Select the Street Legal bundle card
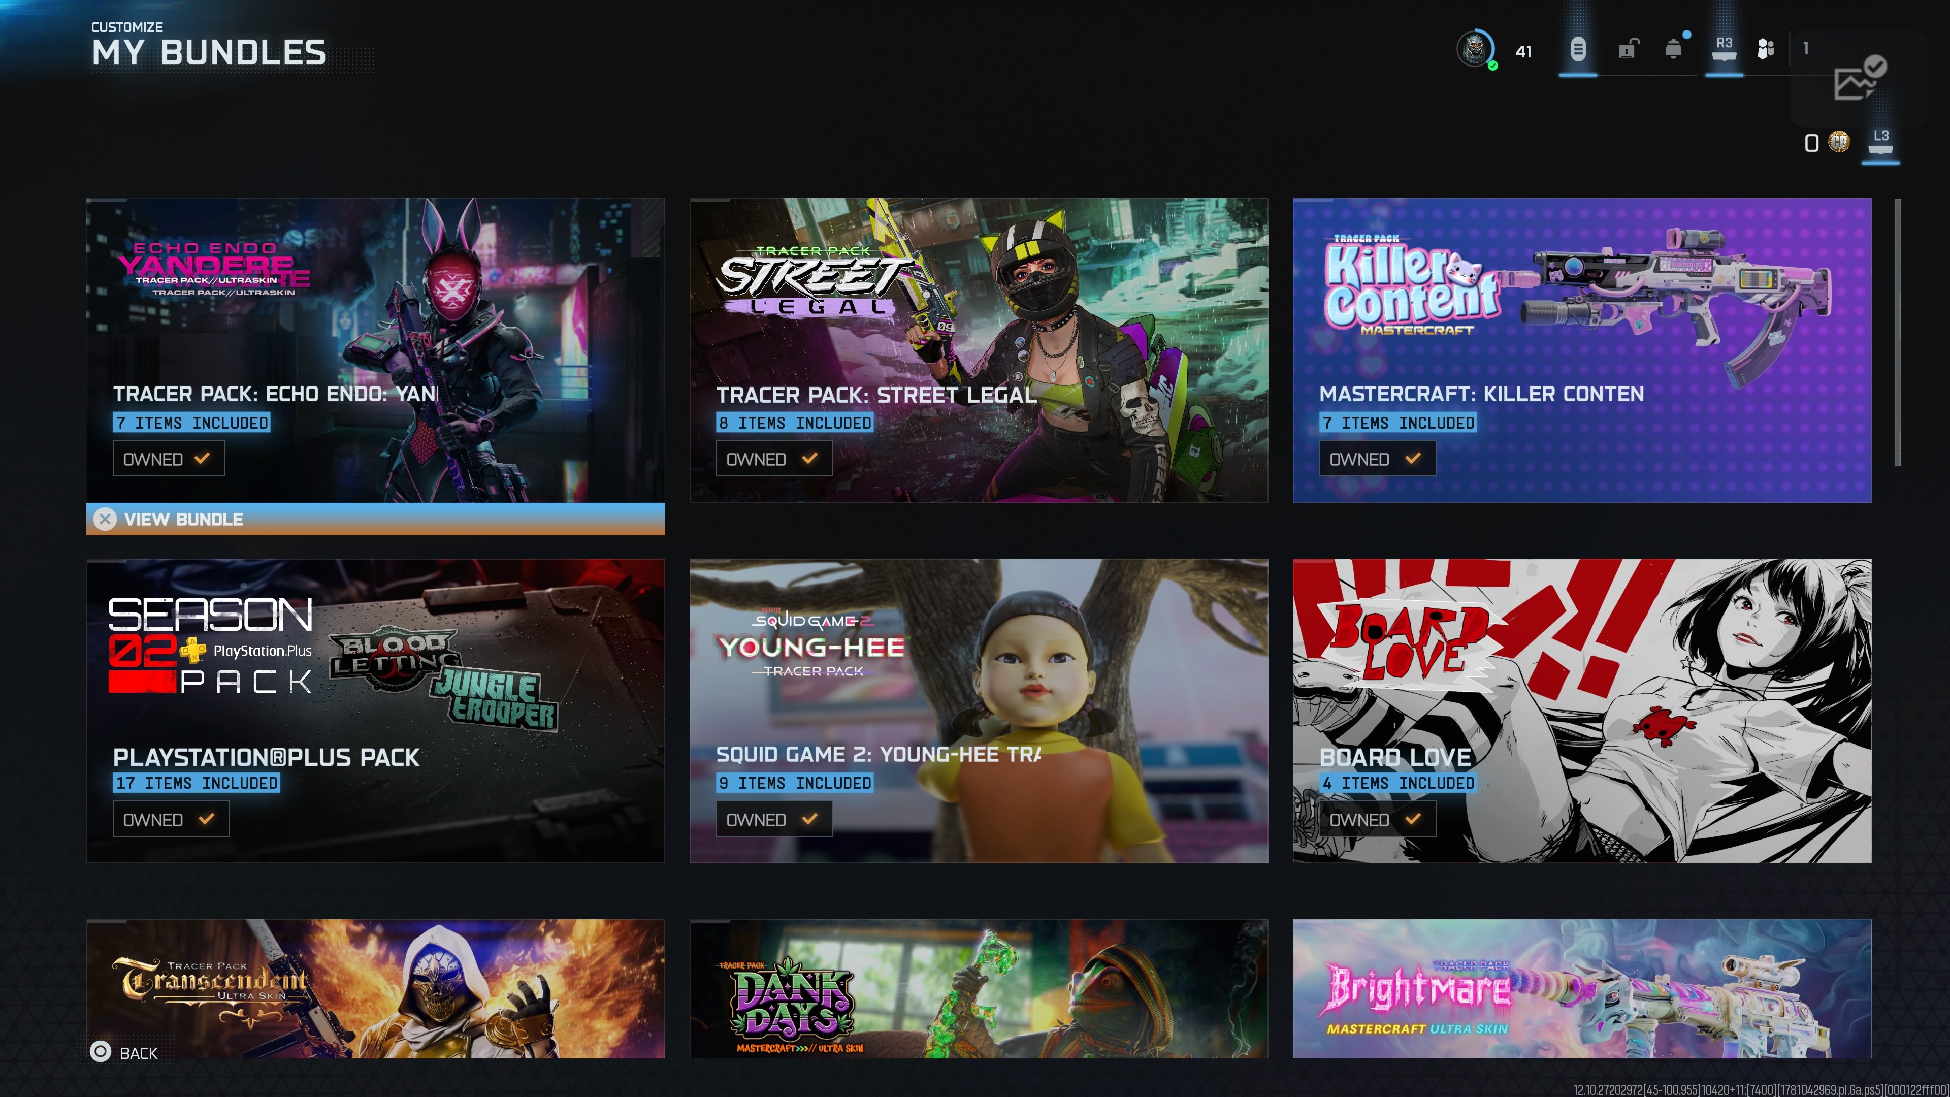 (979, 350)
